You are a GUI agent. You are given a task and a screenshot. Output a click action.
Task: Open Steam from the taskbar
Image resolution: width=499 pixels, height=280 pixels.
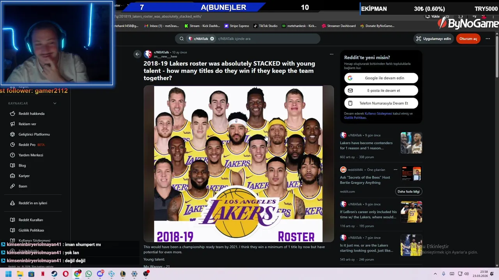pos(54,274)
